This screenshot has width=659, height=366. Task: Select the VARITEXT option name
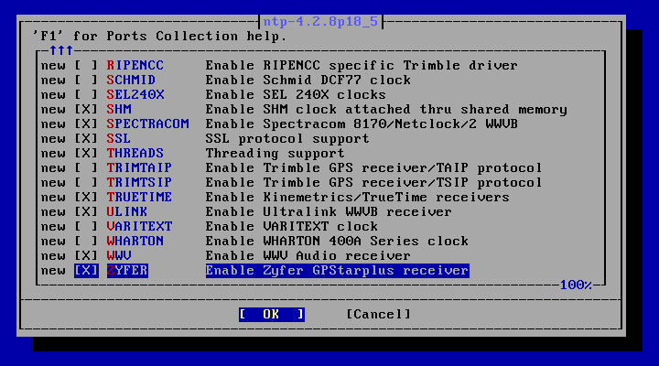[139, 227]
